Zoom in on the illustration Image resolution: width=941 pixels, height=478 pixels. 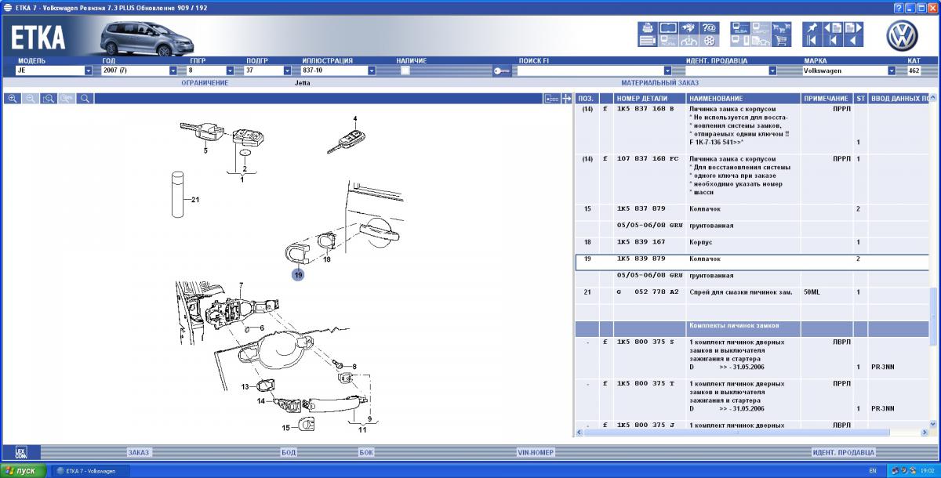[13, 99]
